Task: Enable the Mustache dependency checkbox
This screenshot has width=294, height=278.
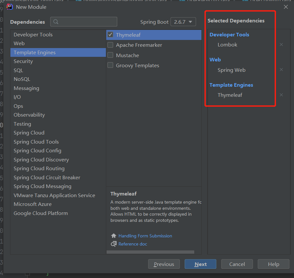Action: click(x=110, y=55)
